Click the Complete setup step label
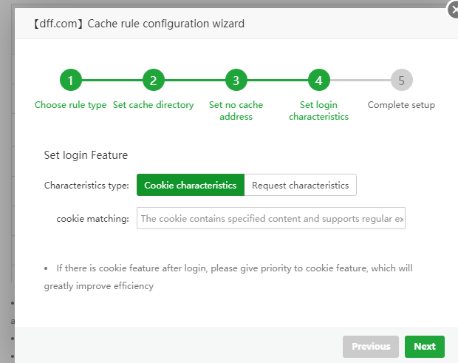458x363 pixels. click(401, 105)
